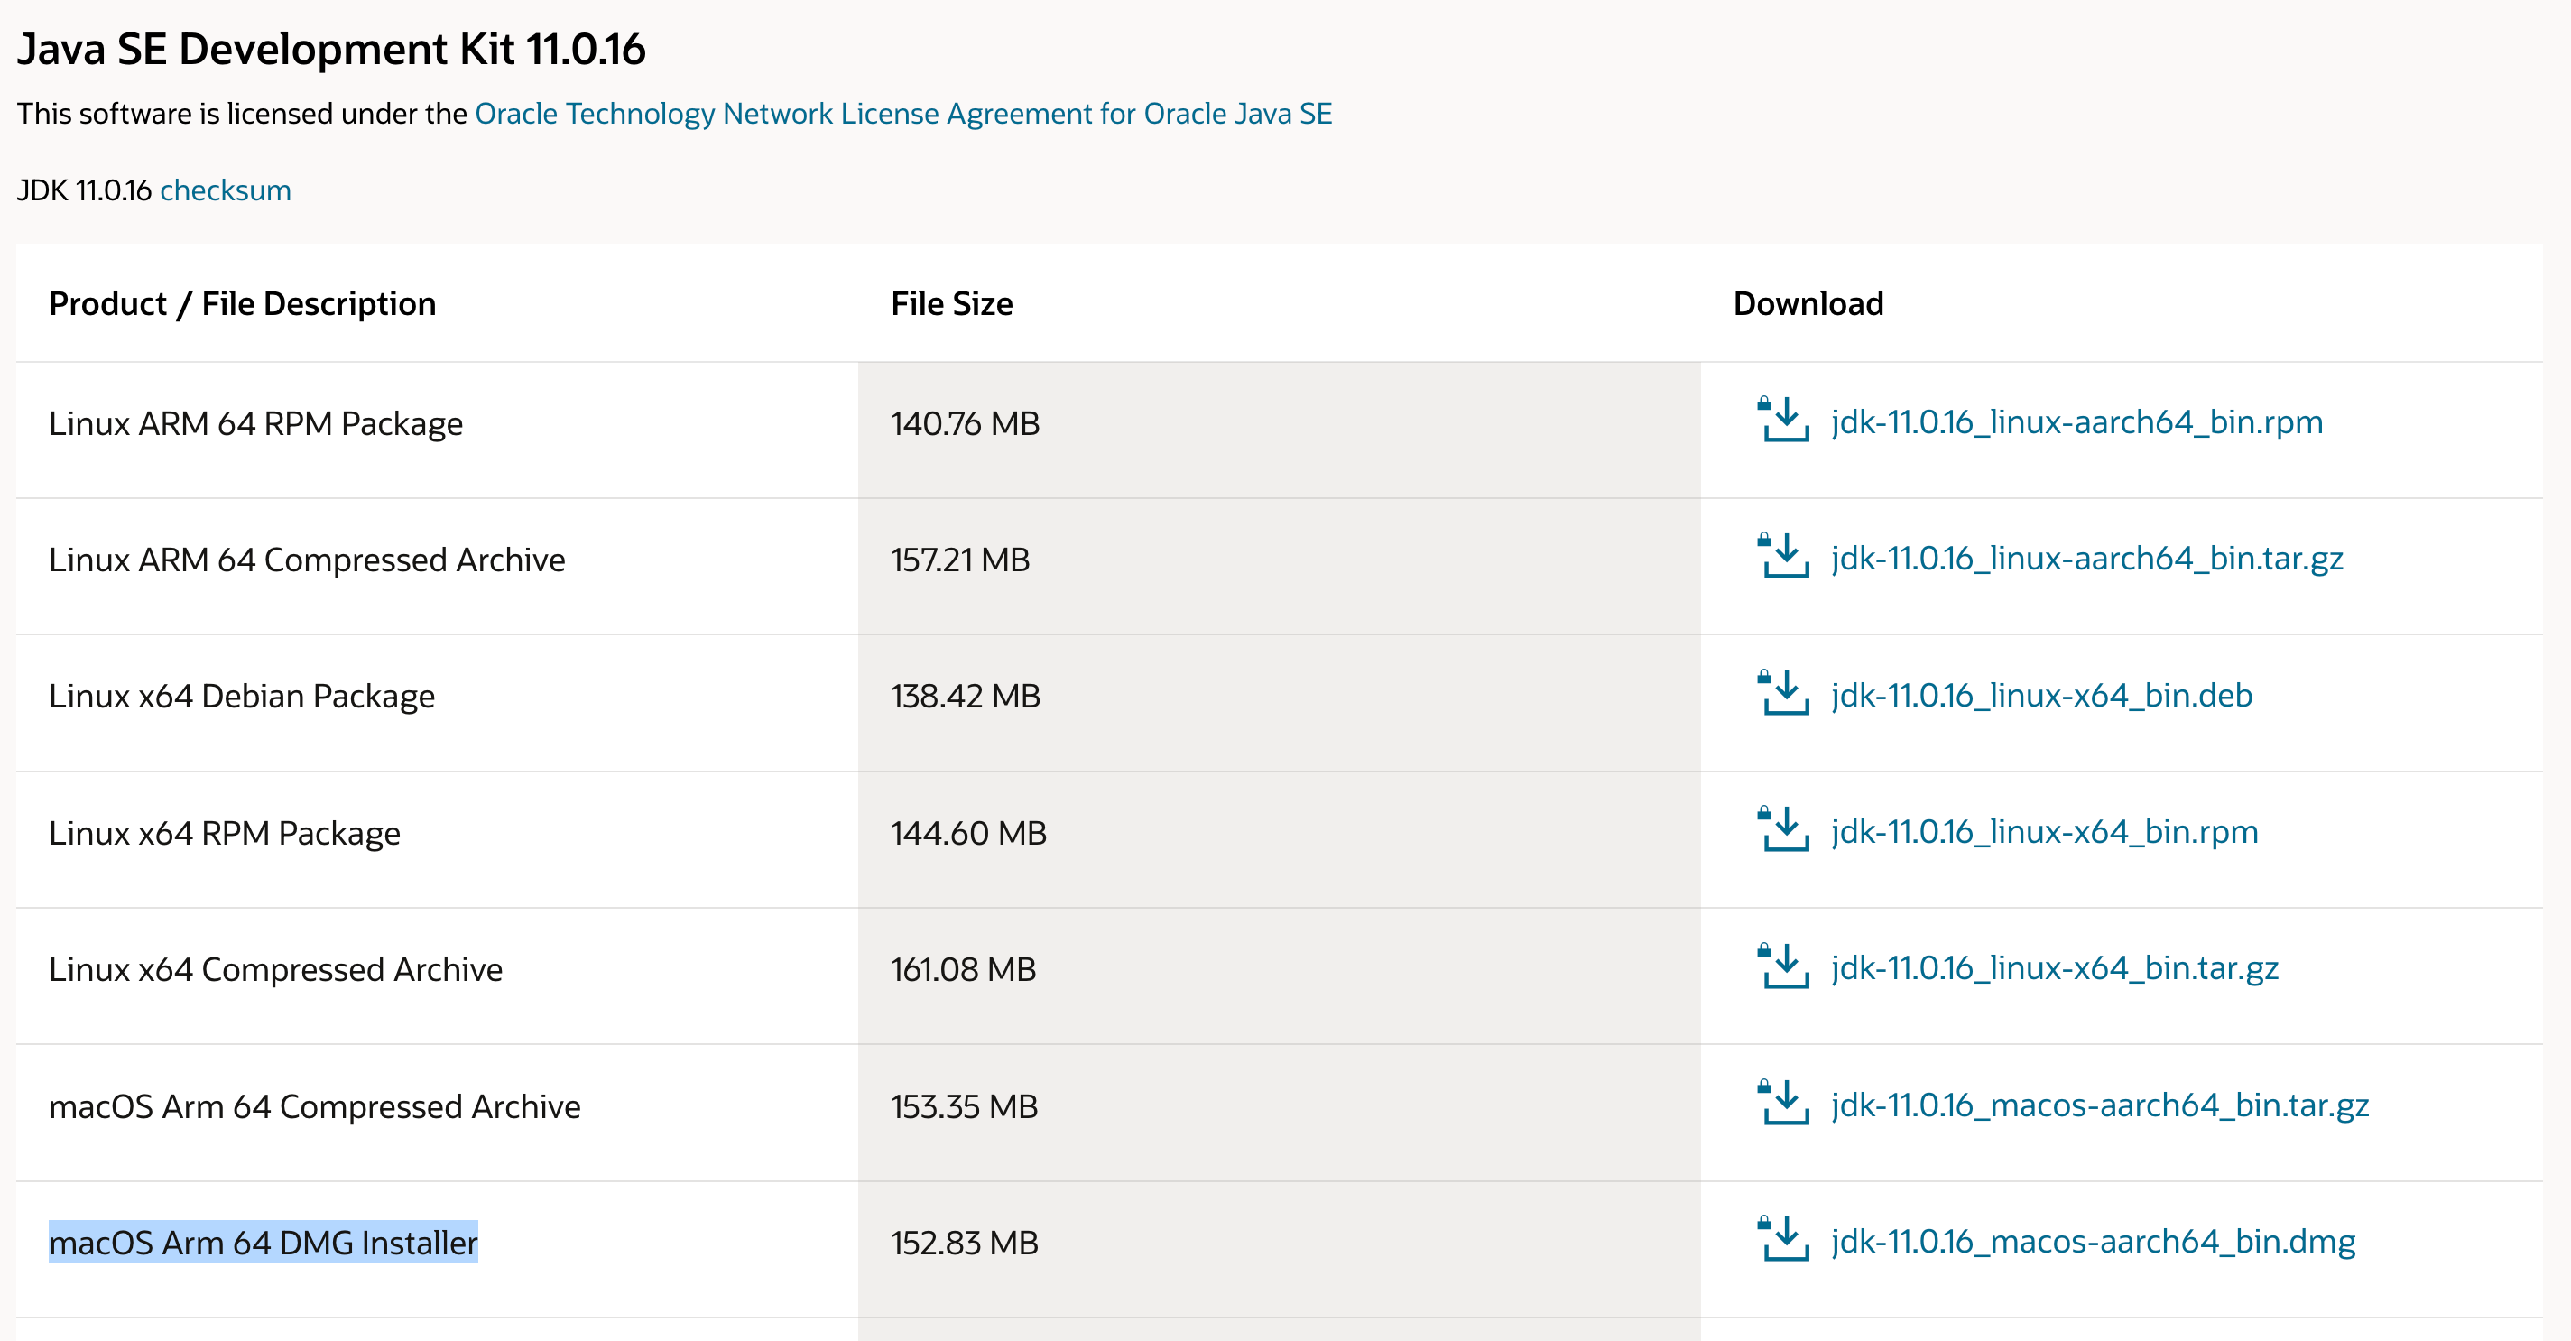Click the File Size column header
Image resolution: width=2571 pixels, height=1341 pixels.
coord(951,303)
